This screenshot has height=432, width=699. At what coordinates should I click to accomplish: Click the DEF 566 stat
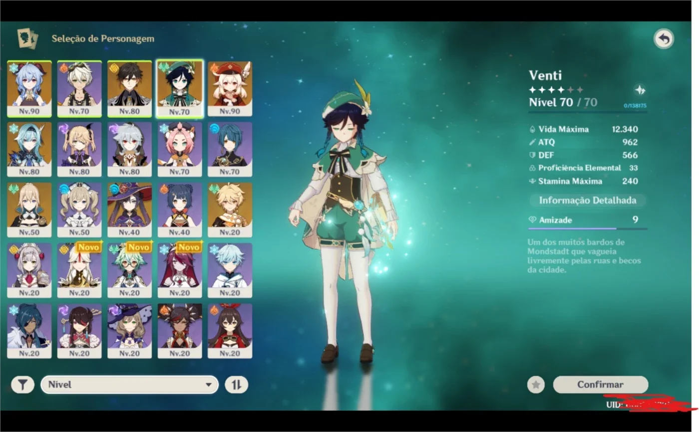click(583, 155)
